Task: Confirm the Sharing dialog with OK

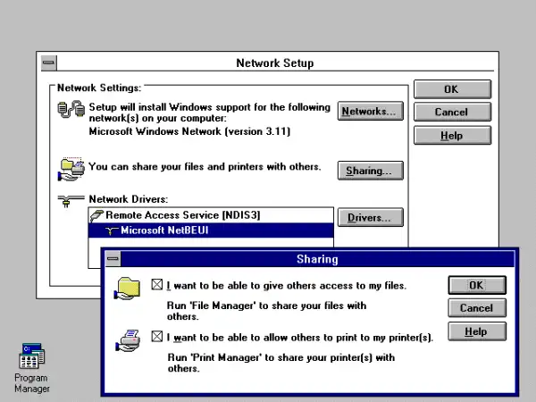Action: [x=476, y=285]
